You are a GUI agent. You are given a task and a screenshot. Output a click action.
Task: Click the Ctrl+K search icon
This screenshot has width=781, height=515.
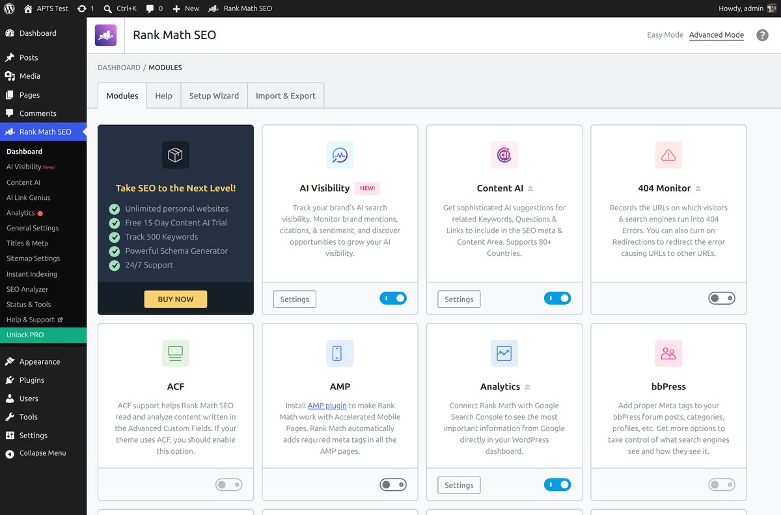click(108, 8)
